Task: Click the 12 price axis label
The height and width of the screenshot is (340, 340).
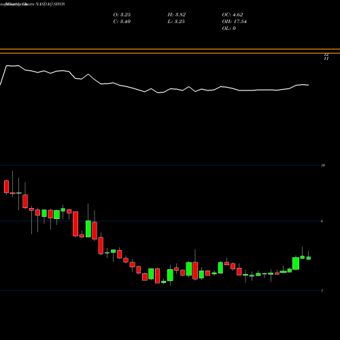Action: (326, 54)
